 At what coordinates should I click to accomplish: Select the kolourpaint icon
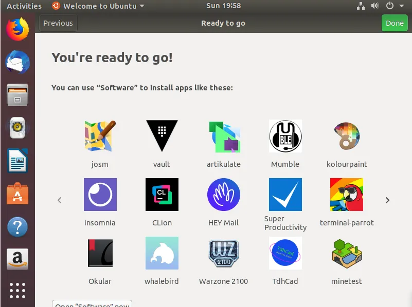pos(347,136)
